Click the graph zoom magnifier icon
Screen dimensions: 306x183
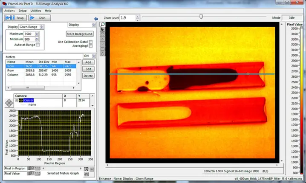pyautogui.click(x=87, y=169)
